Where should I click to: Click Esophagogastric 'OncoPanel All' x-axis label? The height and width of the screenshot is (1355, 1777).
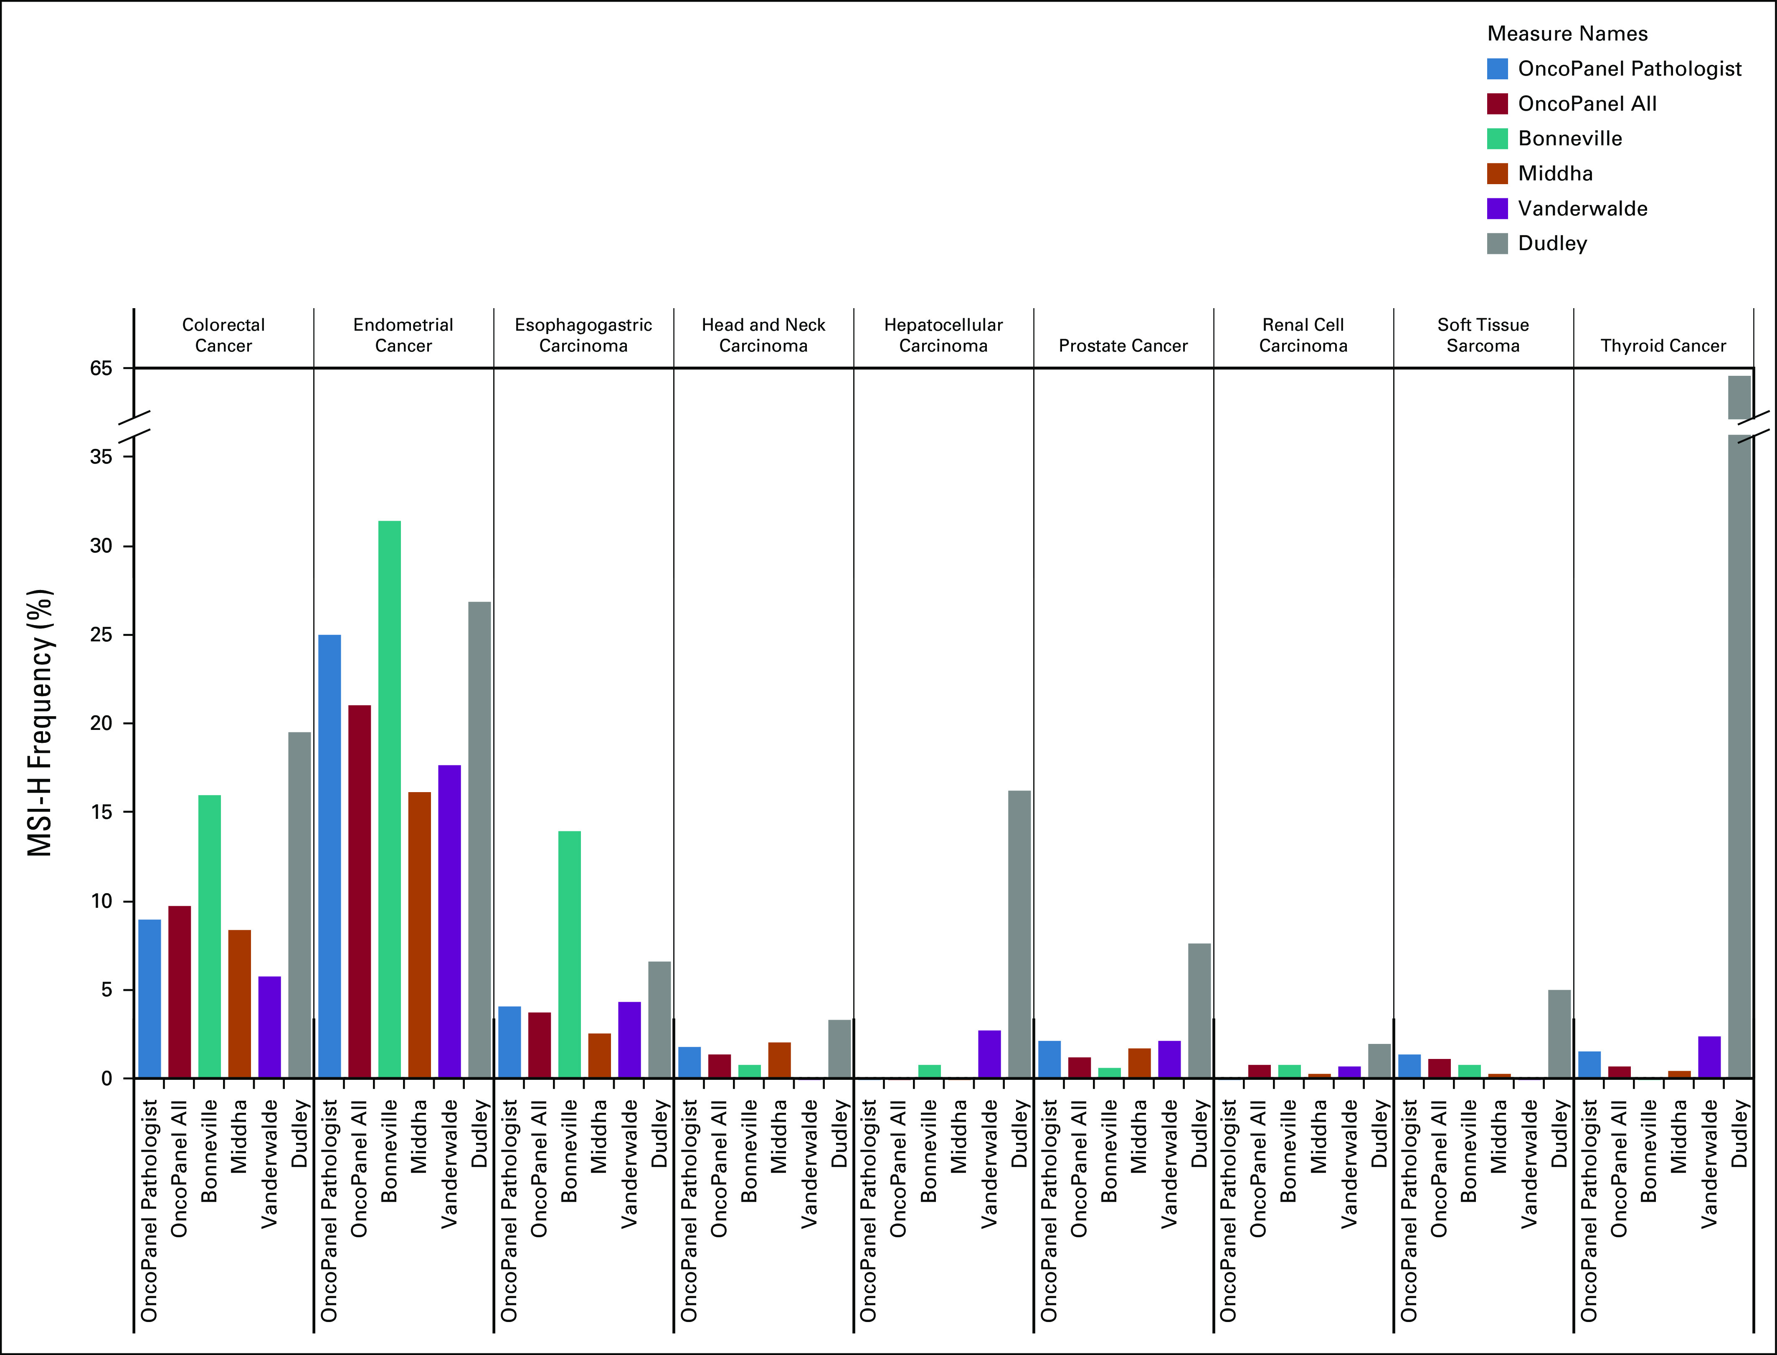pyautogui.click(x=539, y=1168)
